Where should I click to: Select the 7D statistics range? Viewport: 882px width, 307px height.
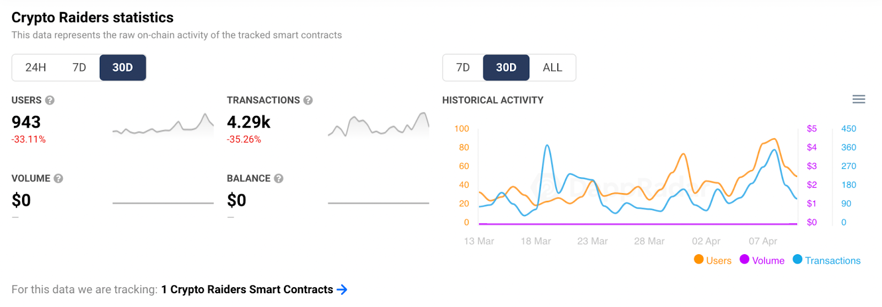tap(79, 68)
